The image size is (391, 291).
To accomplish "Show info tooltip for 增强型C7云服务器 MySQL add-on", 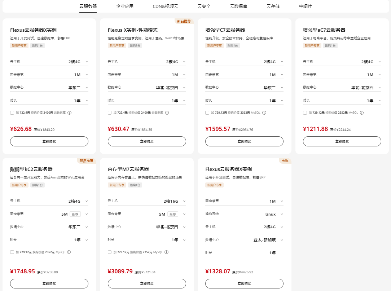I will pyautogui.click(x=264, y=113).
